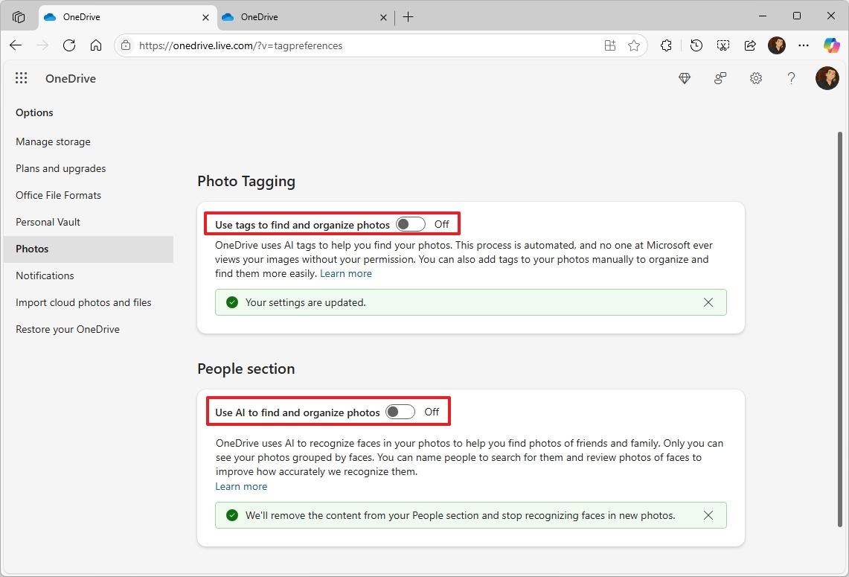
Task: Open the tab actions menu icon
Action: [19, 17]
